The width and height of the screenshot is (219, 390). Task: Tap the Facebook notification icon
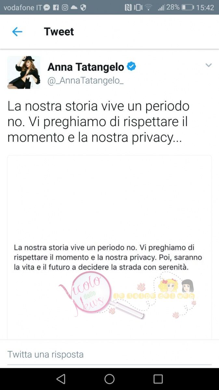click(x=56, y=7)
